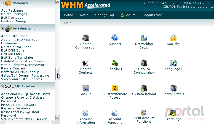
Task: Click Delete Packages link
Action: 14,14
